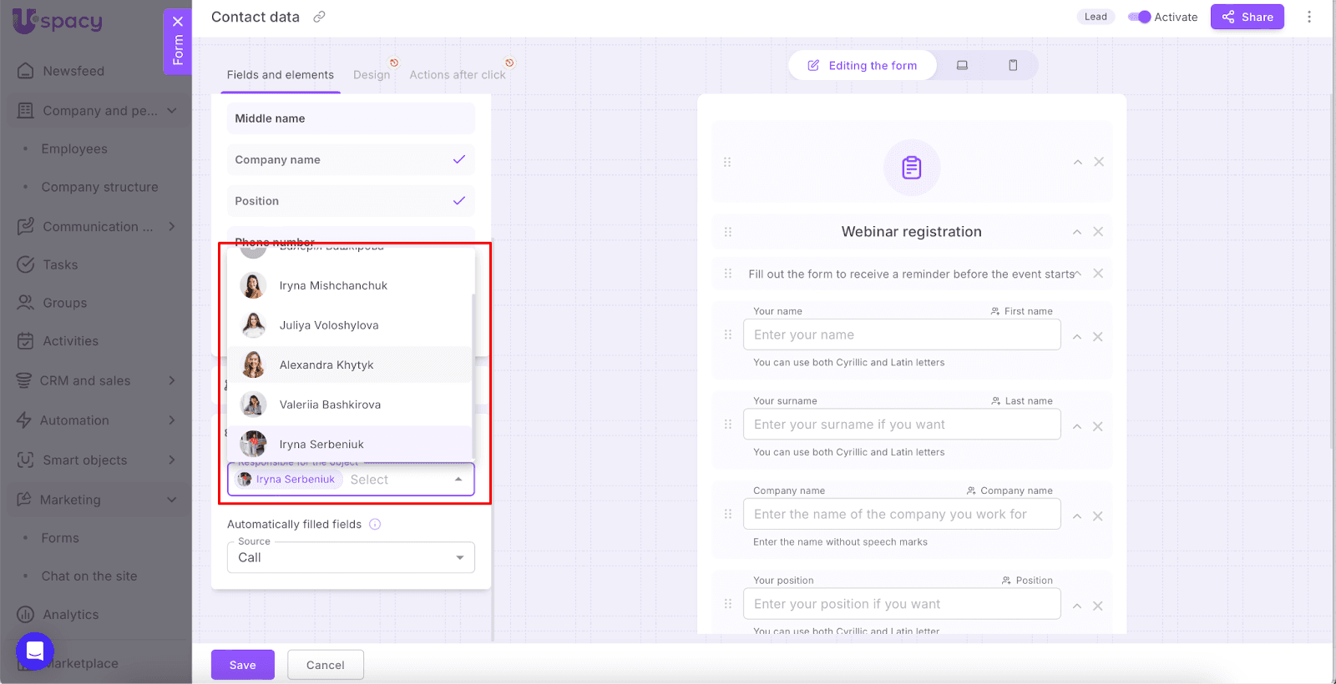Screen dimensions: 1336x684
Task: Close the Form side panel
Action: [178, 22]
